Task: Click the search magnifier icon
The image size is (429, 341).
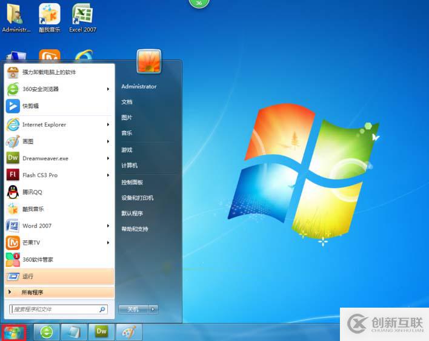Action: click(x=102, y=309)
